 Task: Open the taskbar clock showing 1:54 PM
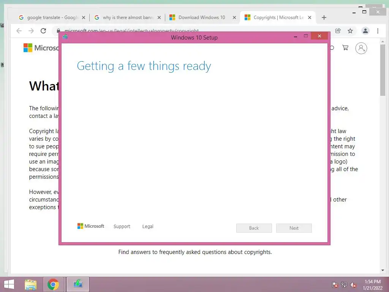pyautogui.click(x=373, y=285)
